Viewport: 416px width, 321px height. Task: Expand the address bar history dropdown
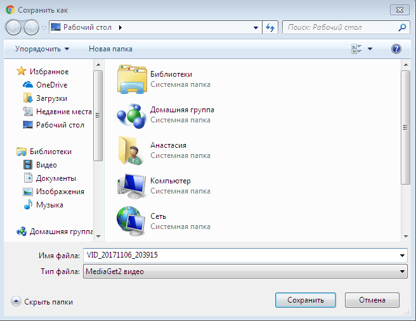pyautogui.click(x=256, y=27)
